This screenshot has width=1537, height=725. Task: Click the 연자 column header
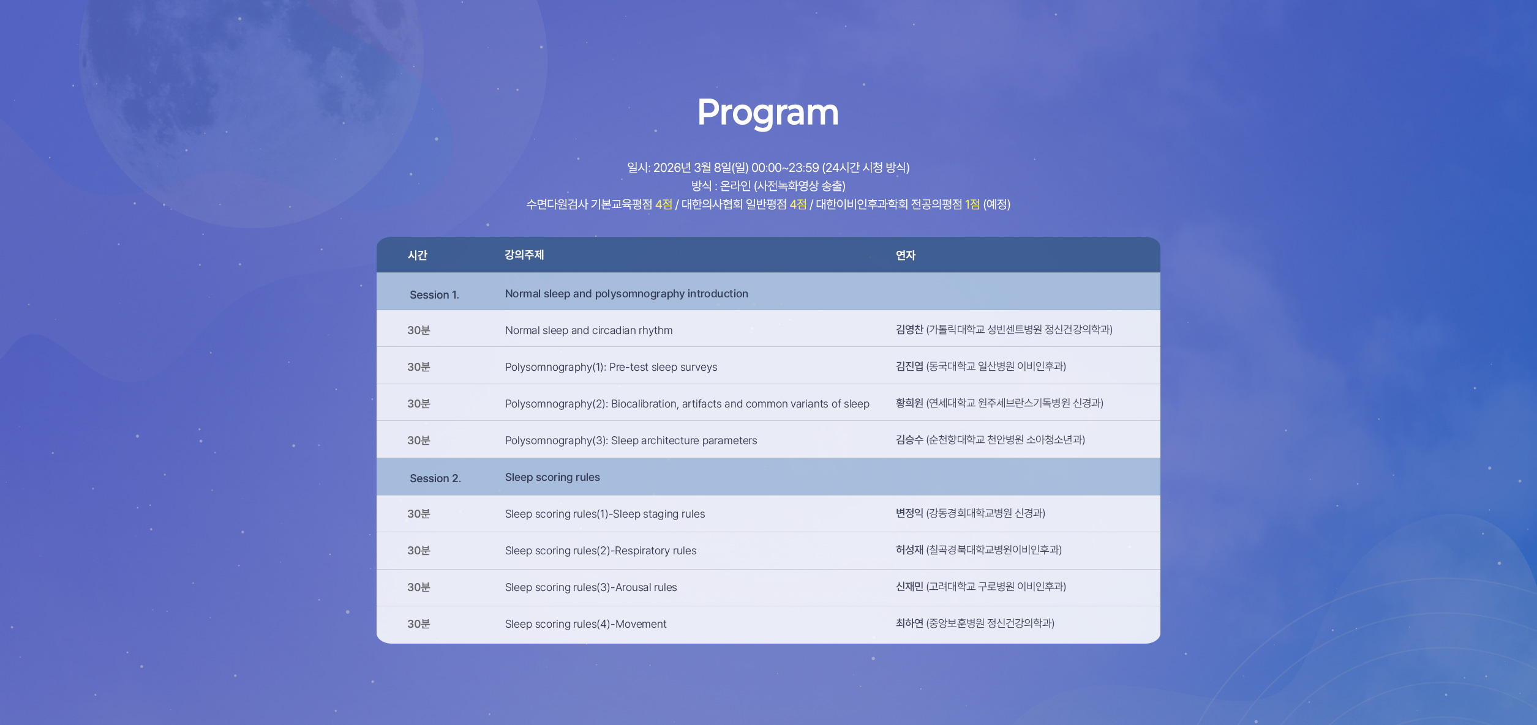tap(905, 255)
